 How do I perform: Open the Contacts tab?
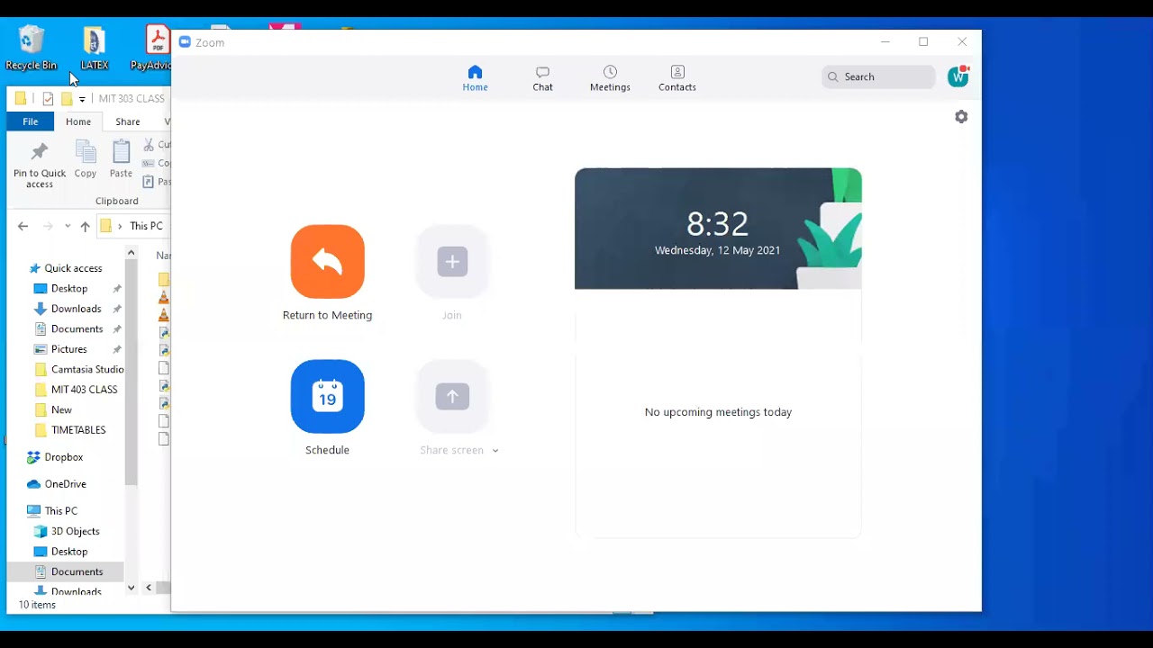coord(677,78)
